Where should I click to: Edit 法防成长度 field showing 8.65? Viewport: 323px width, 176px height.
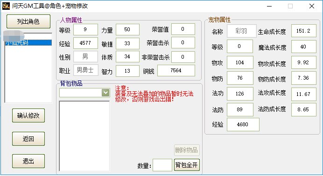(x=304, y=110)
